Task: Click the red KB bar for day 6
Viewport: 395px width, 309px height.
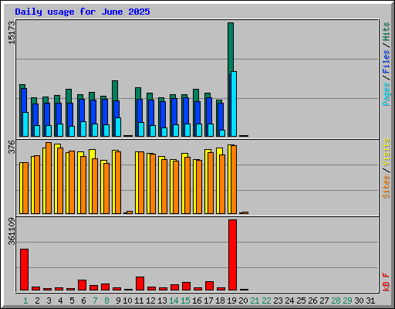Action: (82, 285)
